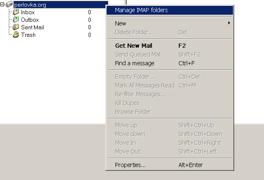
Task: Expand the New submenu arrow
Action: [x=229, y=23]
